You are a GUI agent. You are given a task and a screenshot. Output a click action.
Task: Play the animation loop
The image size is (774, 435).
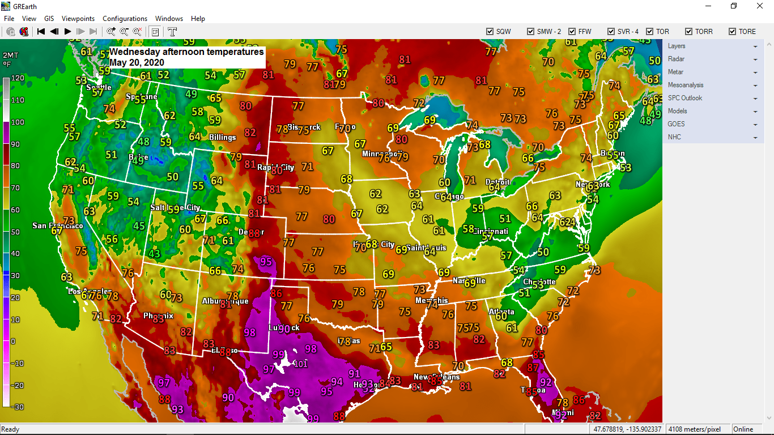point(67,32)
